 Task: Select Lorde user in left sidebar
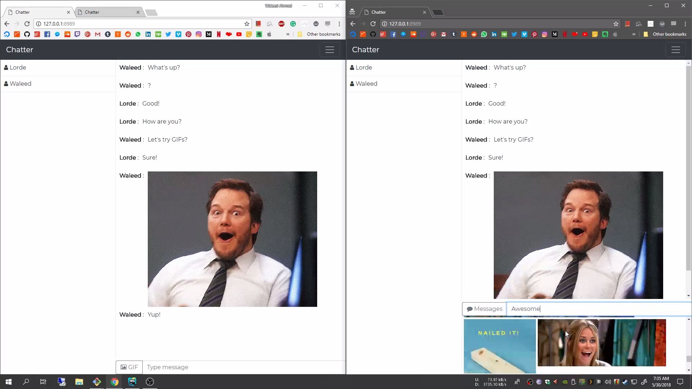(x=17, y=67)
